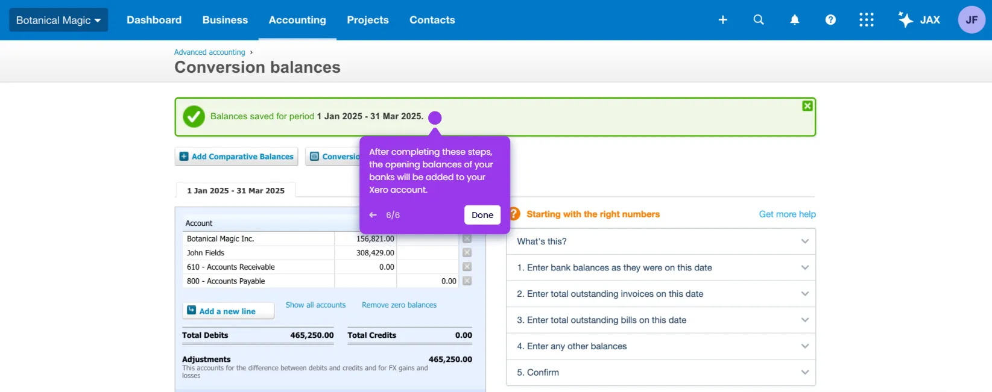992x392 pixels.
Task: Open the apps grid launcher
Action: point(866,20)
